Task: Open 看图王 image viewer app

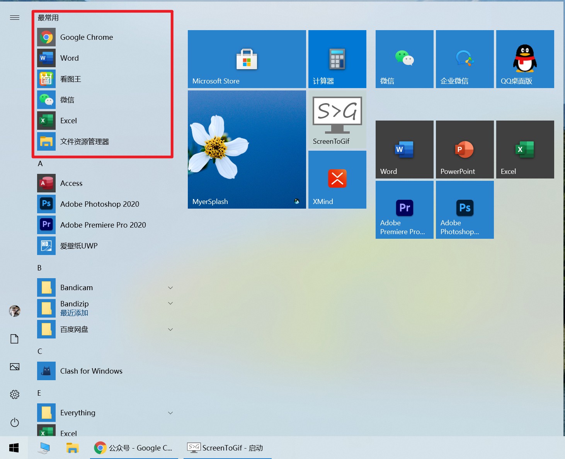Action: coord(104,79)
